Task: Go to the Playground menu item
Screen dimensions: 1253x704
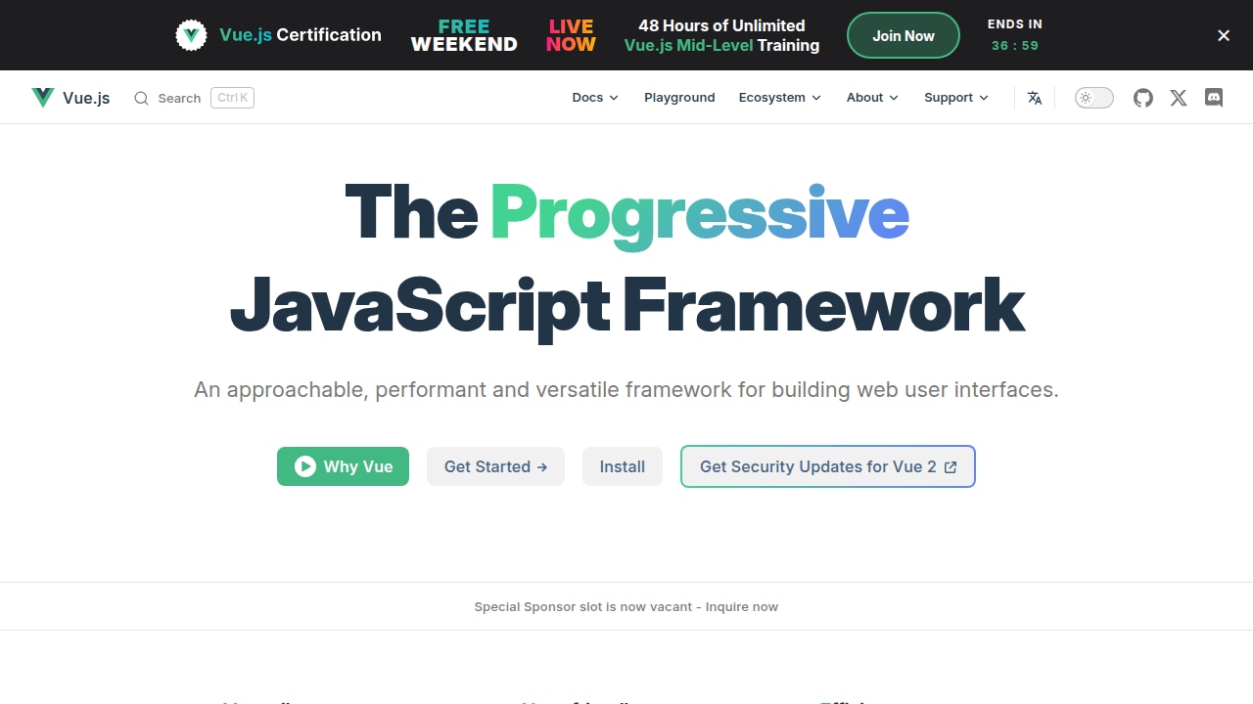Action: pos(679,98)
